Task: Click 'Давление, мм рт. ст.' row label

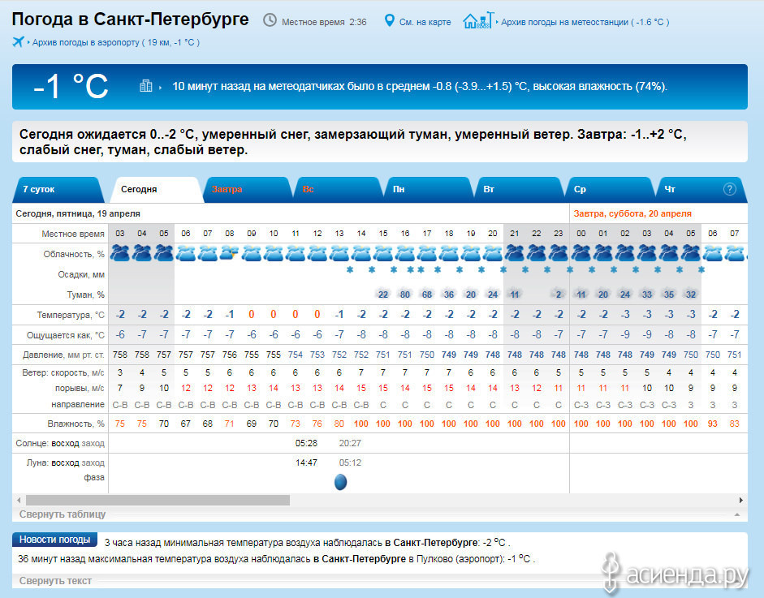Action: (64, 355)
